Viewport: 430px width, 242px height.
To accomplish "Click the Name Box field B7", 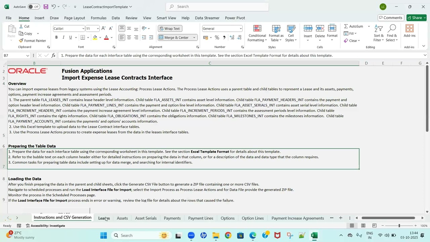I will (x=14, y=55).
